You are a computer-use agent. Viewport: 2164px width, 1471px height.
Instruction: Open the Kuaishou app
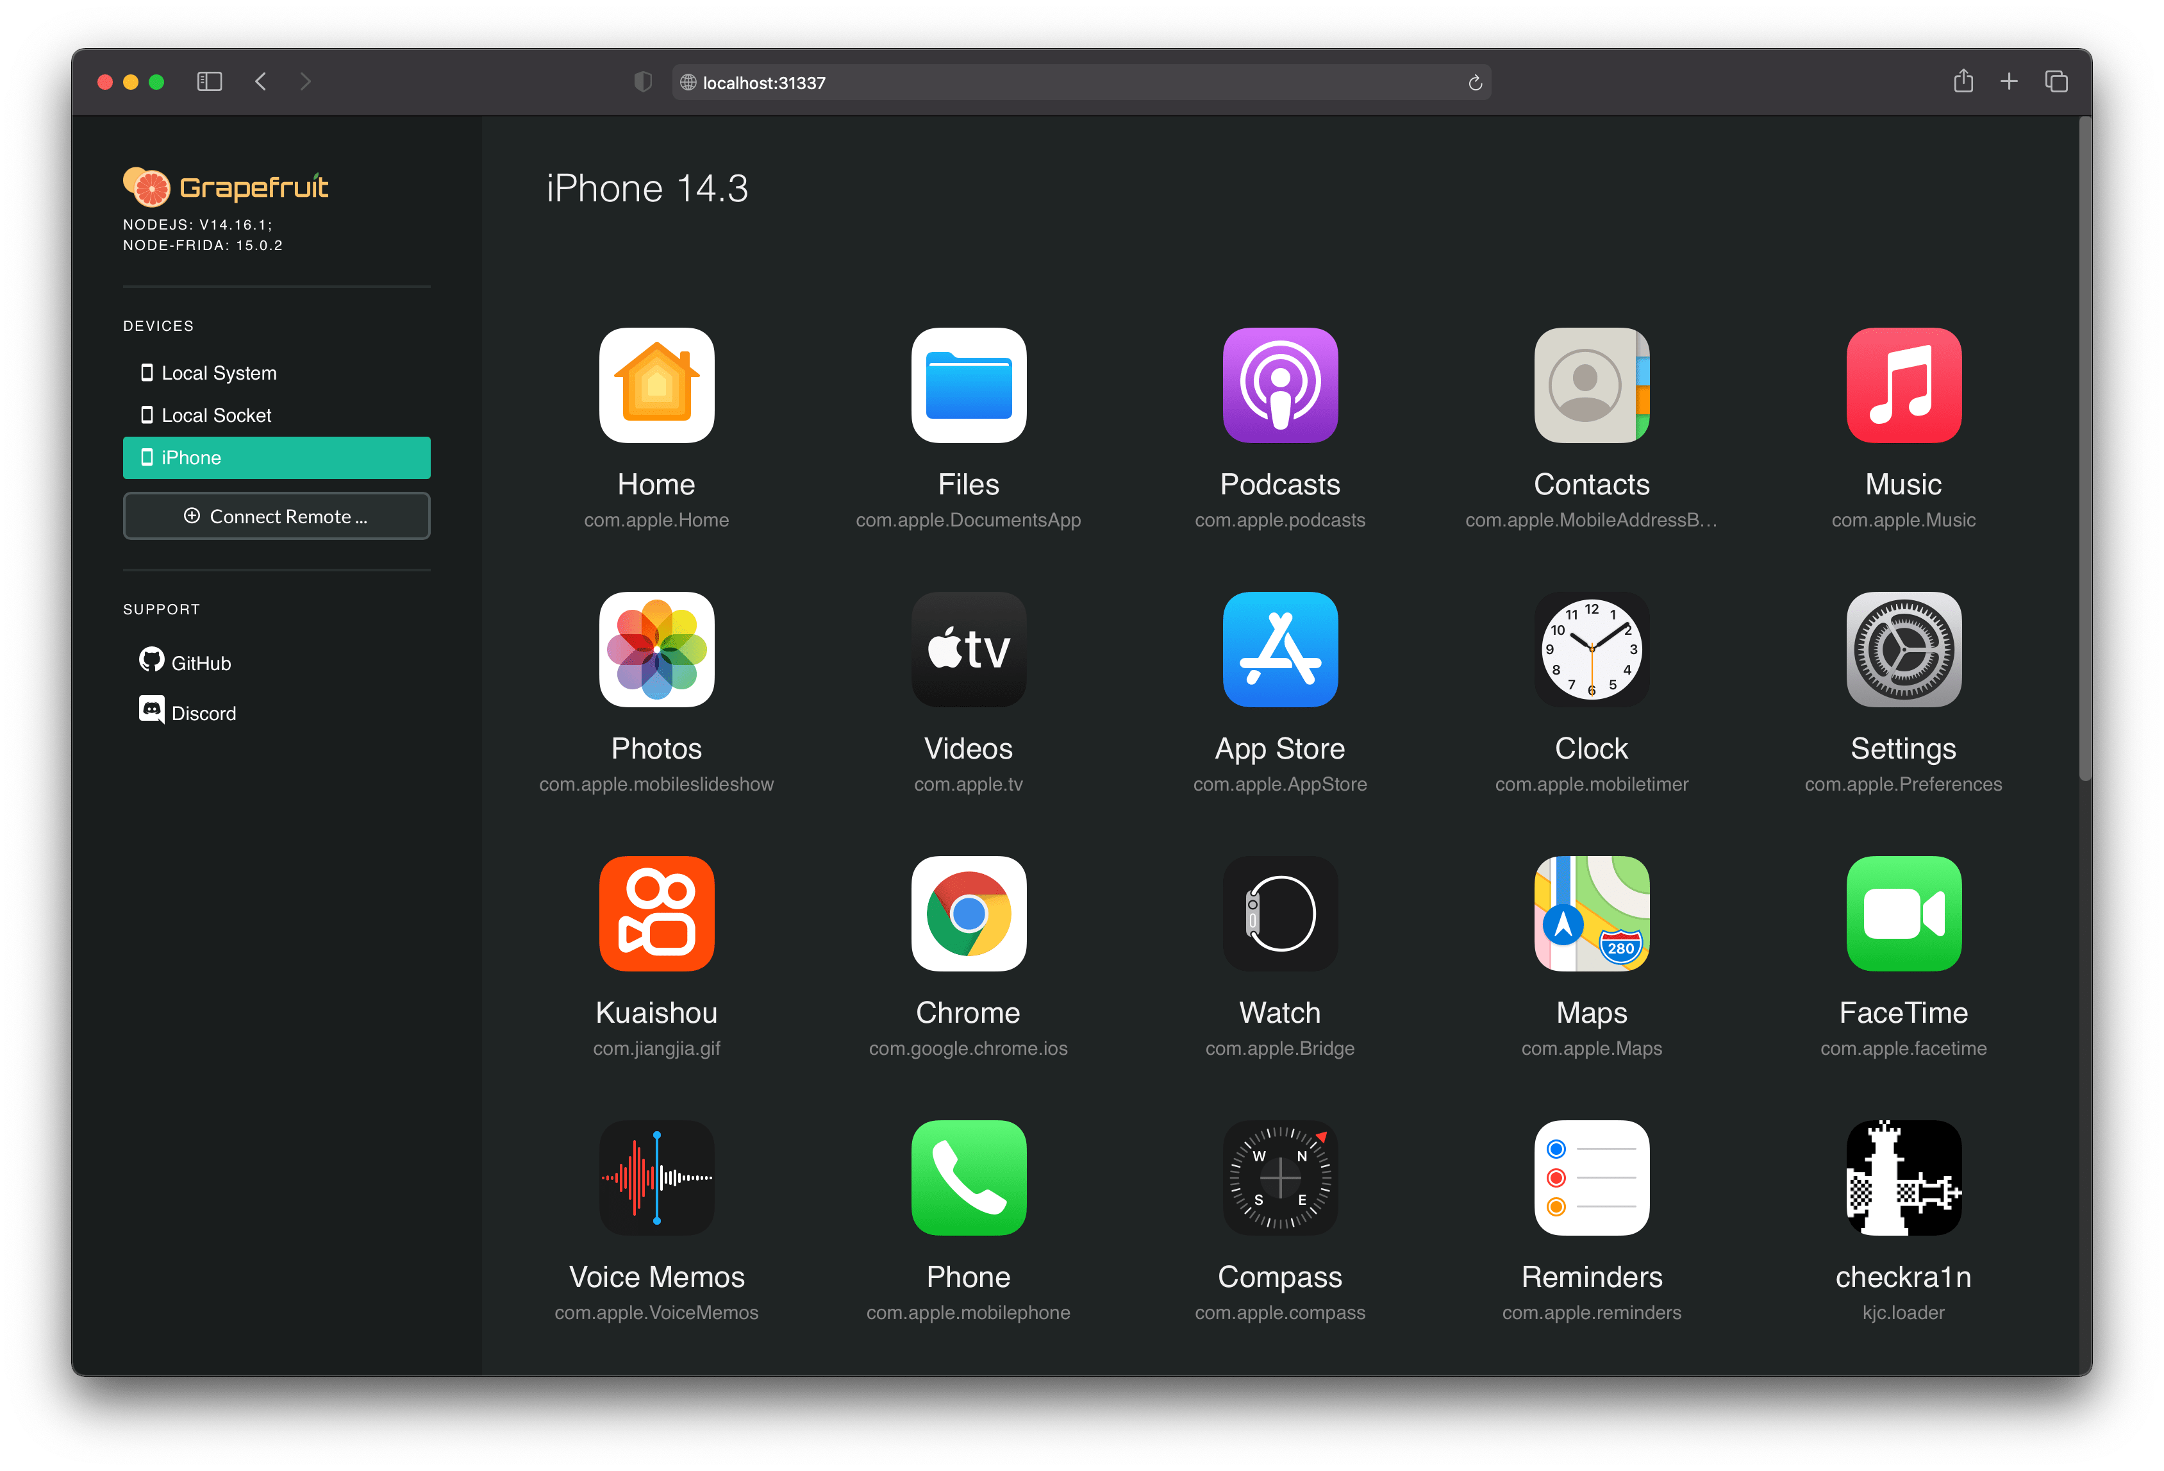[656, 914]
